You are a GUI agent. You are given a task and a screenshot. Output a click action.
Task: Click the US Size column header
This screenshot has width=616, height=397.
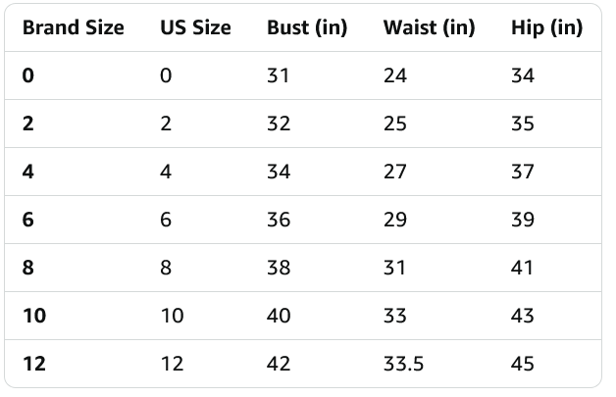coord(195,27)
